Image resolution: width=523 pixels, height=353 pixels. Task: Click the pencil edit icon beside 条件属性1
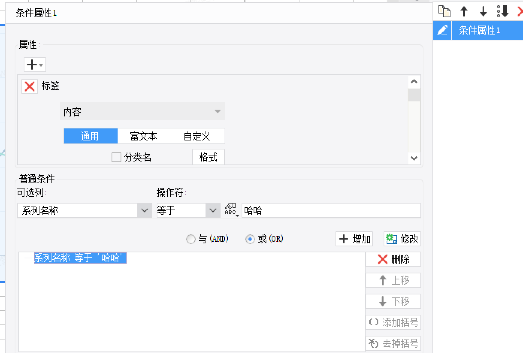click(442, 30)
